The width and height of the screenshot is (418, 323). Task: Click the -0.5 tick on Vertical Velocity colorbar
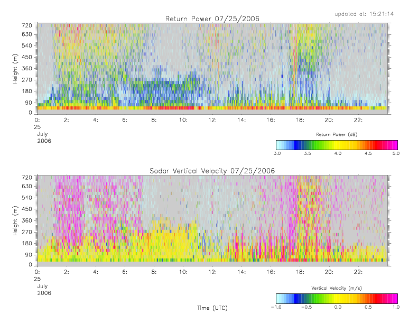[x=306, y=307]
